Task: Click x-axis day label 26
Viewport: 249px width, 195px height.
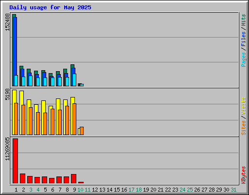Action: pyautogui.click(x=197, y=190)
